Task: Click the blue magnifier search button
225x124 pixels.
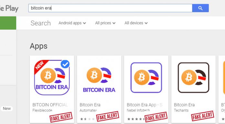Action: point(200,8)
